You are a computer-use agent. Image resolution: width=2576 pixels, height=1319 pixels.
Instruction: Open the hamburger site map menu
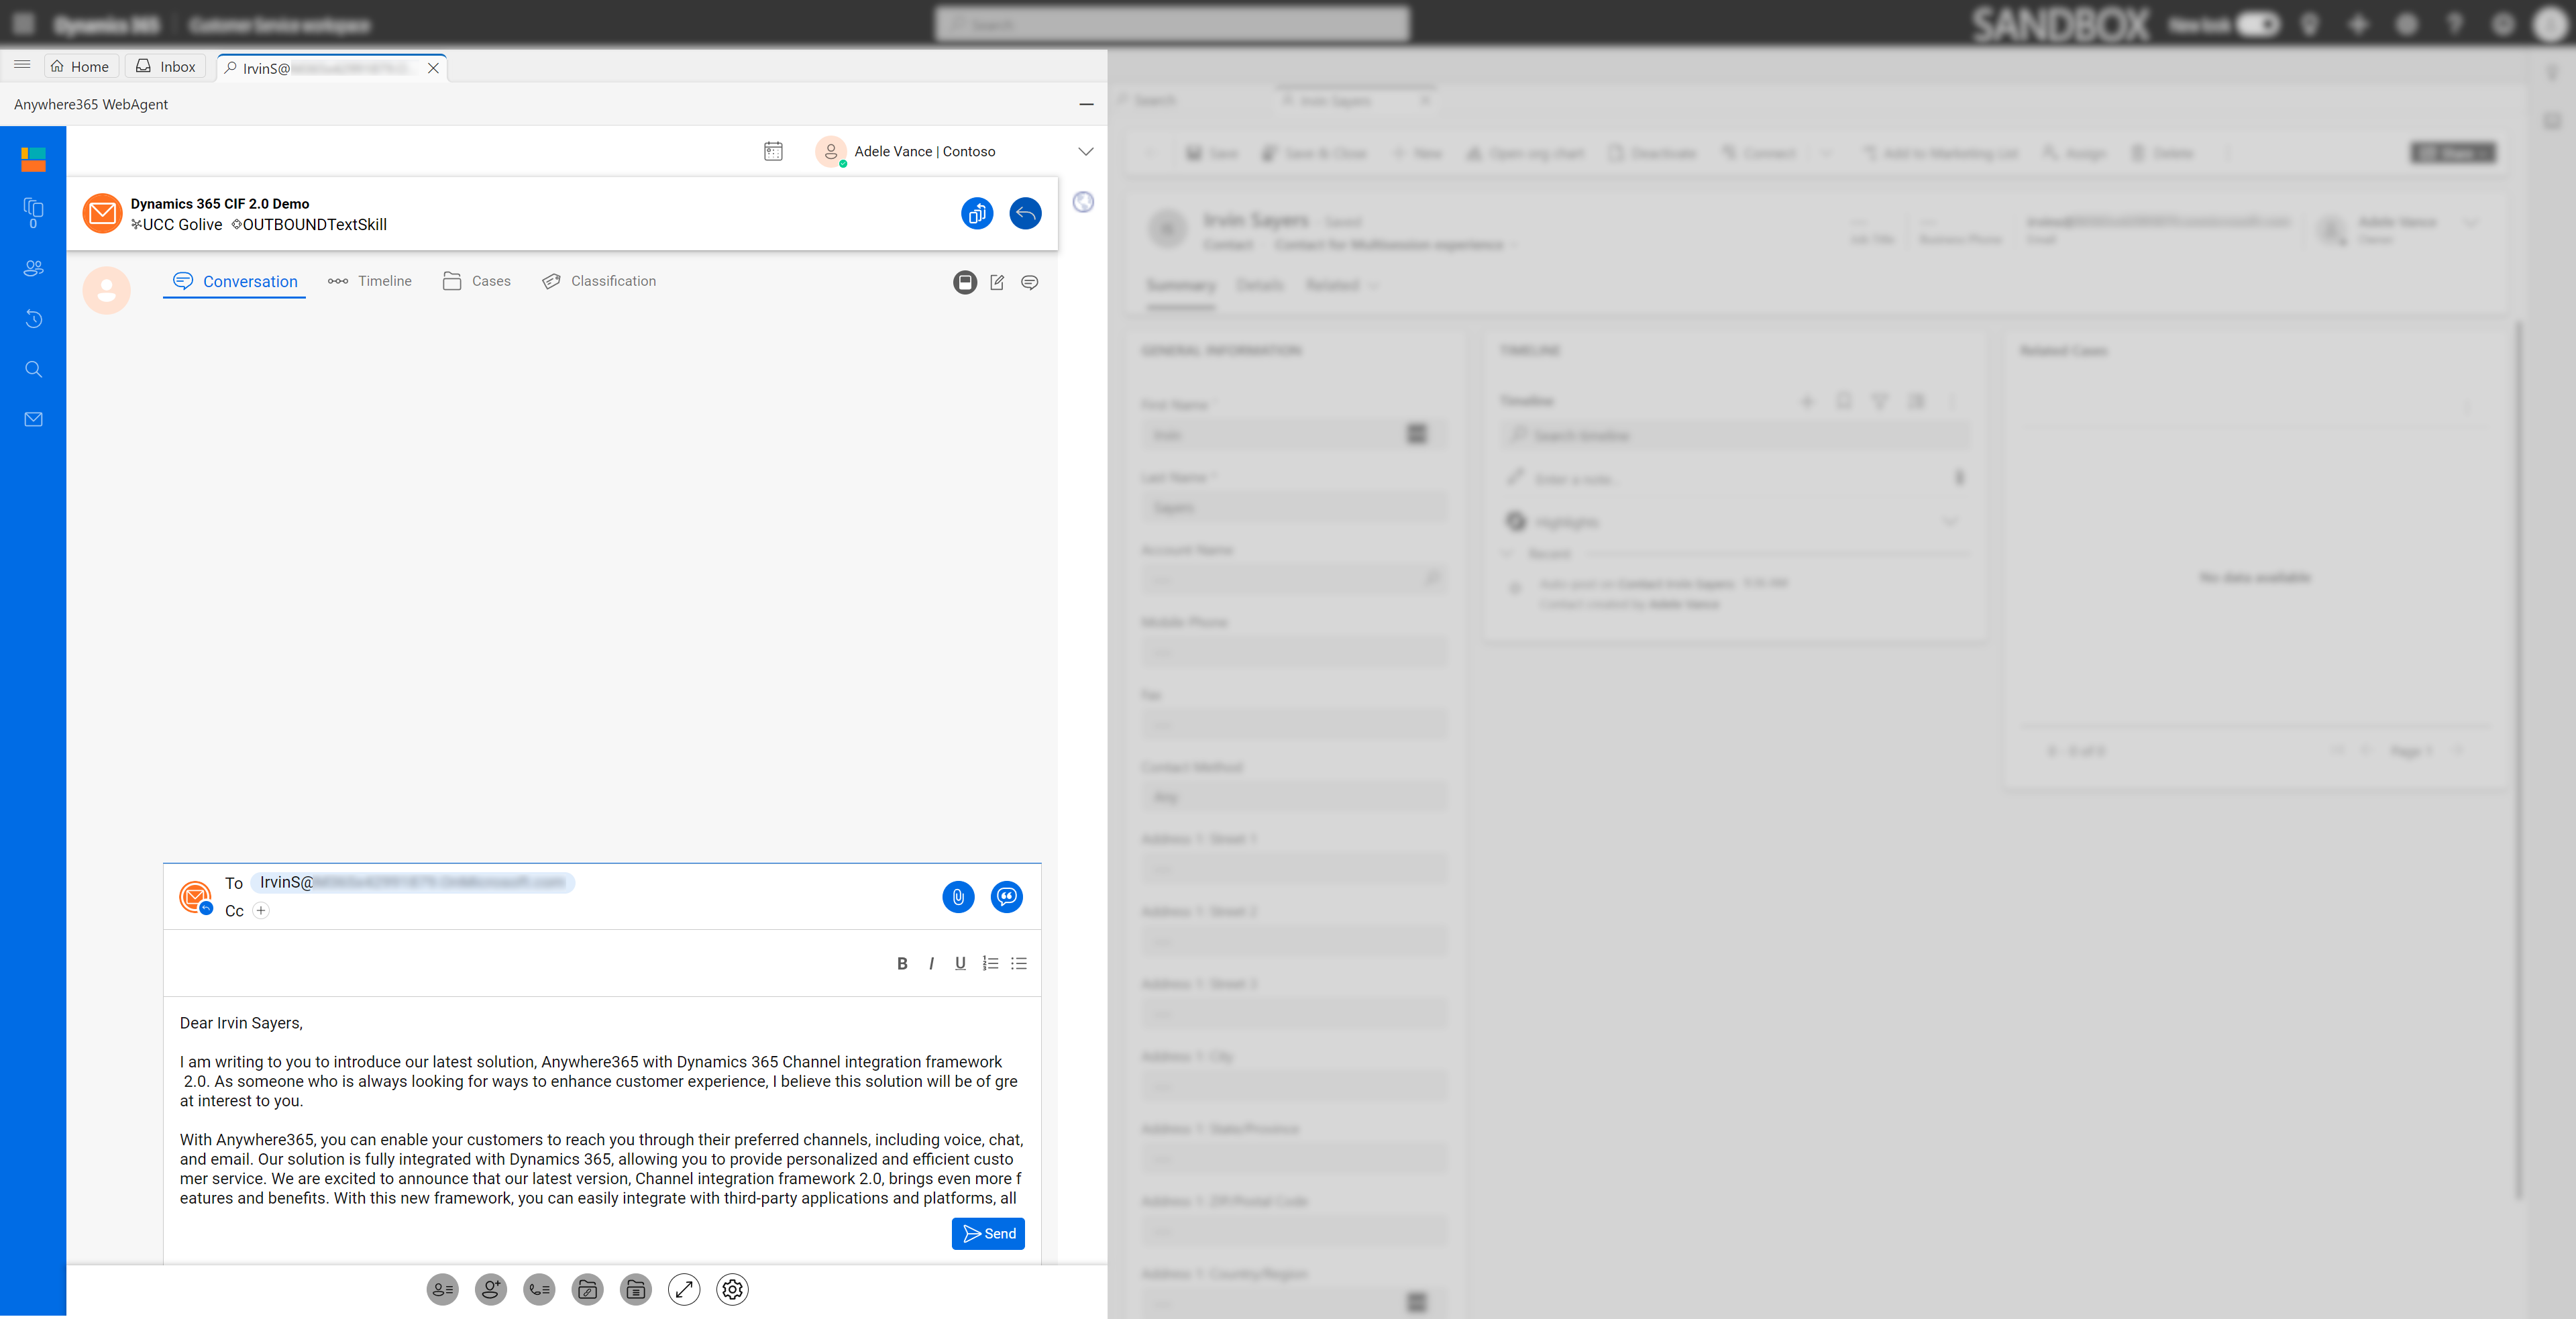pyautogui.click(x=22, y=65)
